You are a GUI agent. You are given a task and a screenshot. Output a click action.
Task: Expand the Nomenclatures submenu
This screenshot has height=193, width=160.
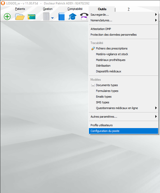[123, 20]
